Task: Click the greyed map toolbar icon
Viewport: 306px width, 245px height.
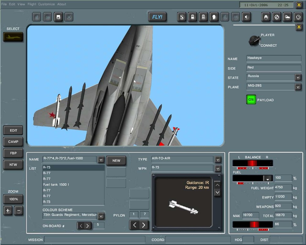Action: 225,17
